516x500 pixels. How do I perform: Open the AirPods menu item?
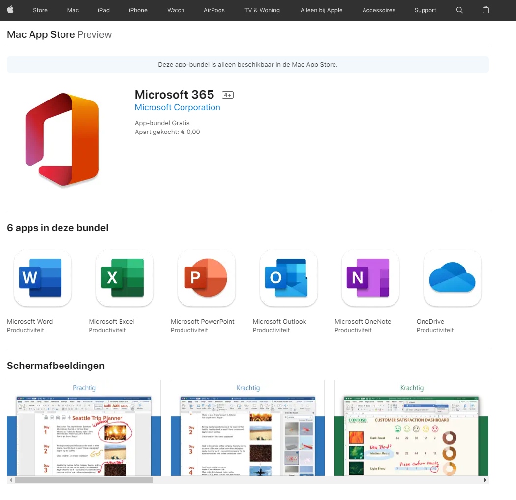(x=214, y=10)
